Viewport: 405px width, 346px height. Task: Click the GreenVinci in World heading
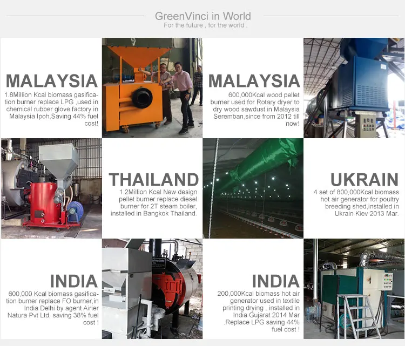(202, 16)
